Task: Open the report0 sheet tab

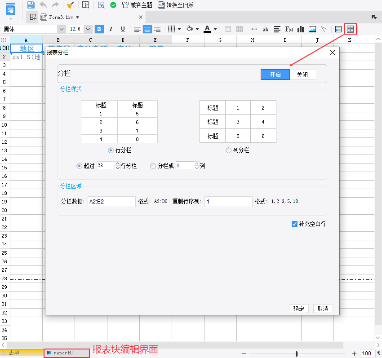Action: [62, 353]
